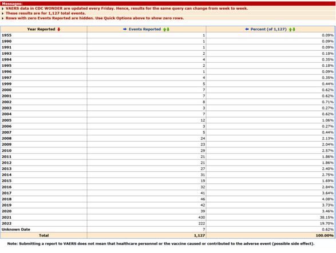Click the red sort arrow beside Year Reported
The height and width of the screenshot is (253, 336).
(59, 29)
